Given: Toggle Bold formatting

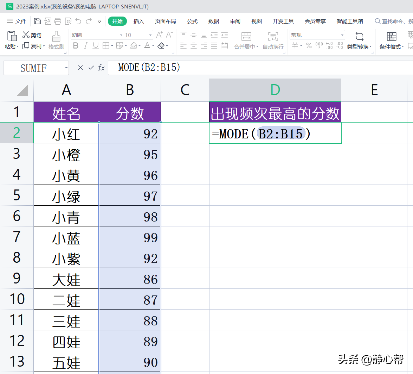Looking at the screenshot, I should tap(76, 46).
